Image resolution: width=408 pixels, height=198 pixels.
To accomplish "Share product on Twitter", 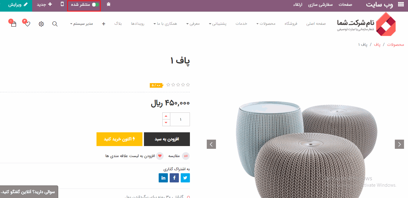I will (x=185, y=178).
